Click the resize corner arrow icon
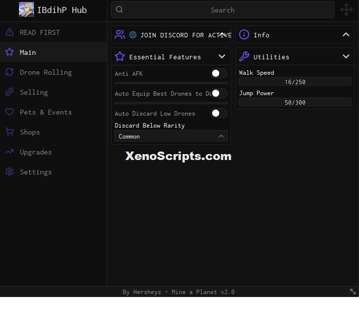The image size is (359, 312). click(x=353, y=292)
